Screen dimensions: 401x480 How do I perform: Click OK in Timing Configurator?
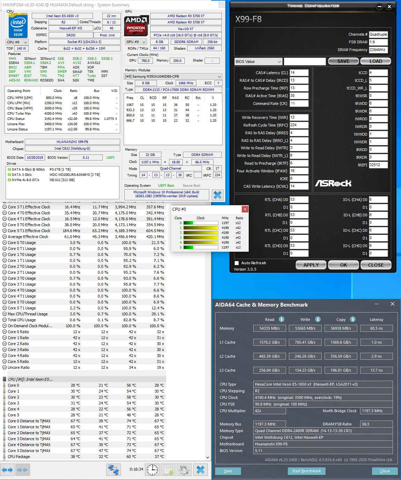344,265
